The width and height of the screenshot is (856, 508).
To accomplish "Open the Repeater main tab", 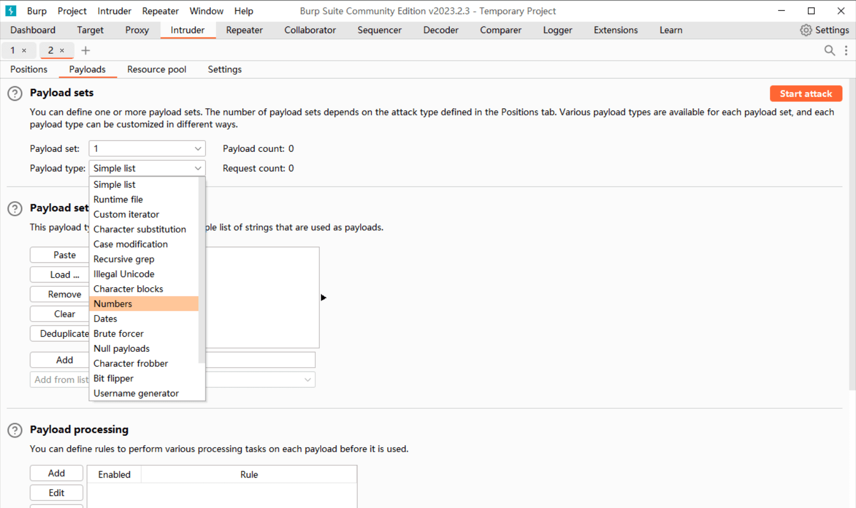I will [244, 30].
